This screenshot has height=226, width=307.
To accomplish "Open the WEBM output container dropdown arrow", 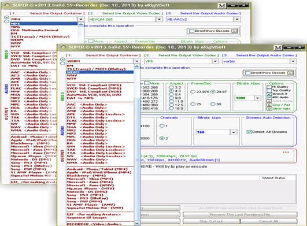I will (137, 61).
